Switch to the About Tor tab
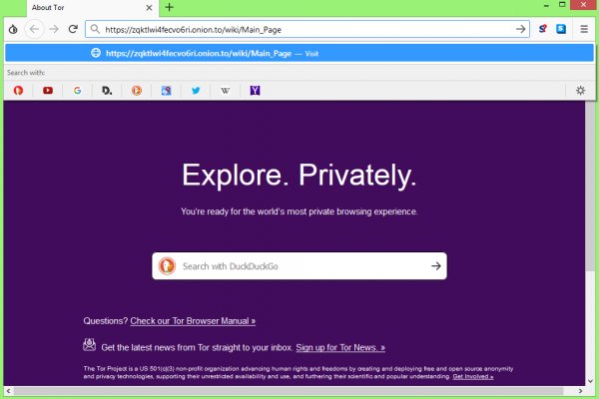599x399 pixels. (70, 7)
